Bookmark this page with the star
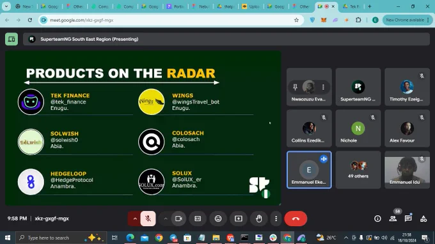The image size is (435, 244). [296, 20]
